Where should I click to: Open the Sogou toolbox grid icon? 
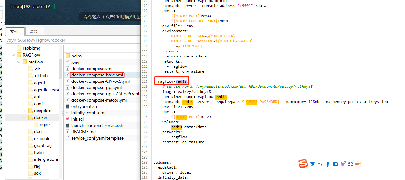pyautogui.click(x=350, y=164)
